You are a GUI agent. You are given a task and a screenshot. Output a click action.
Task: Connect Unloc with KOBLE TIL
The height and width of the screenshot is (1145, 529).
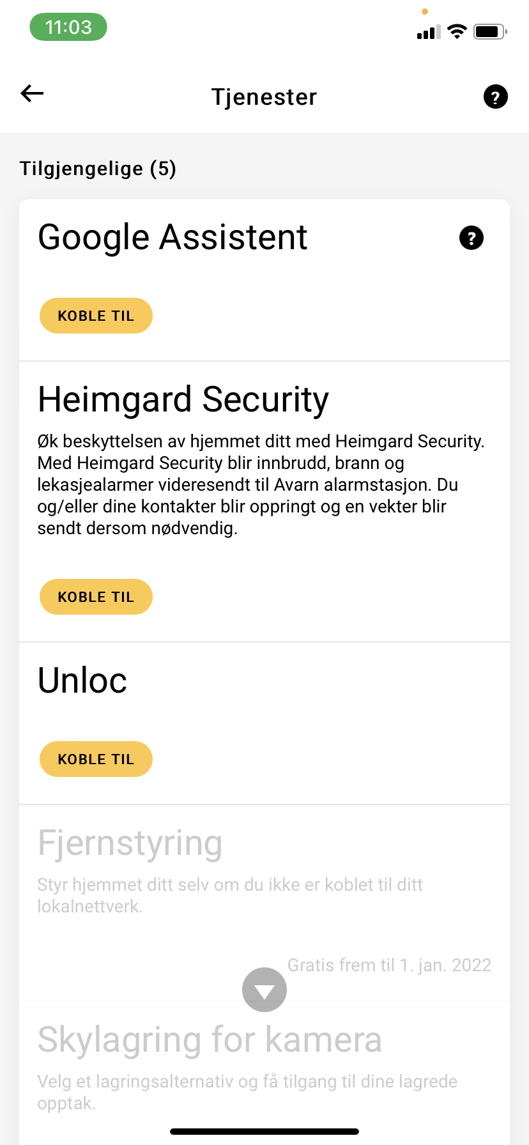pyautogui.click(x=96, y=759)
